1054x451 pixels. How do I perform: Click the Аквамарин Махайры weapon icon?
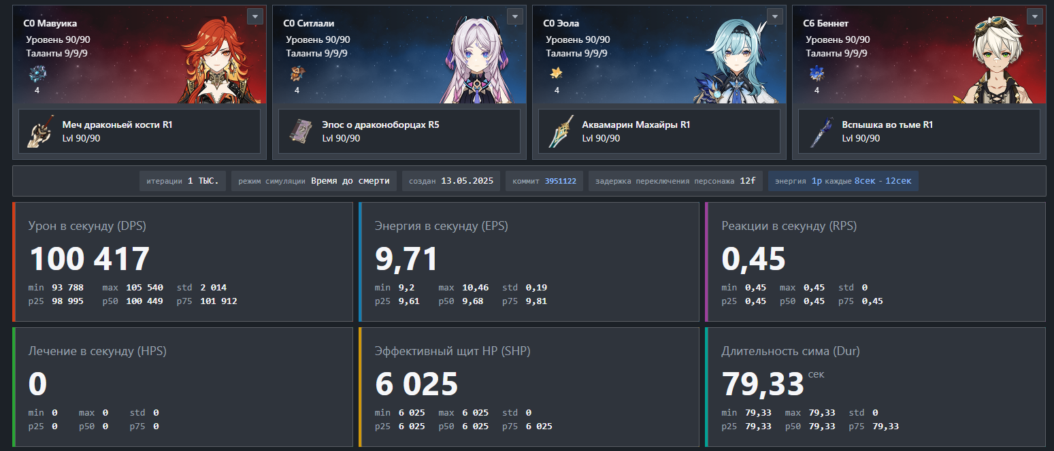click(x=560, y=131)
